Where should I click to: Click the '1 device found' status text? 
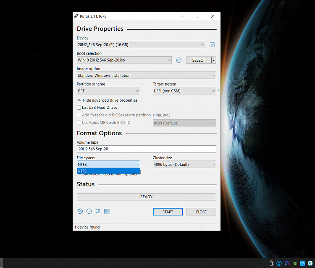[87, 227]
